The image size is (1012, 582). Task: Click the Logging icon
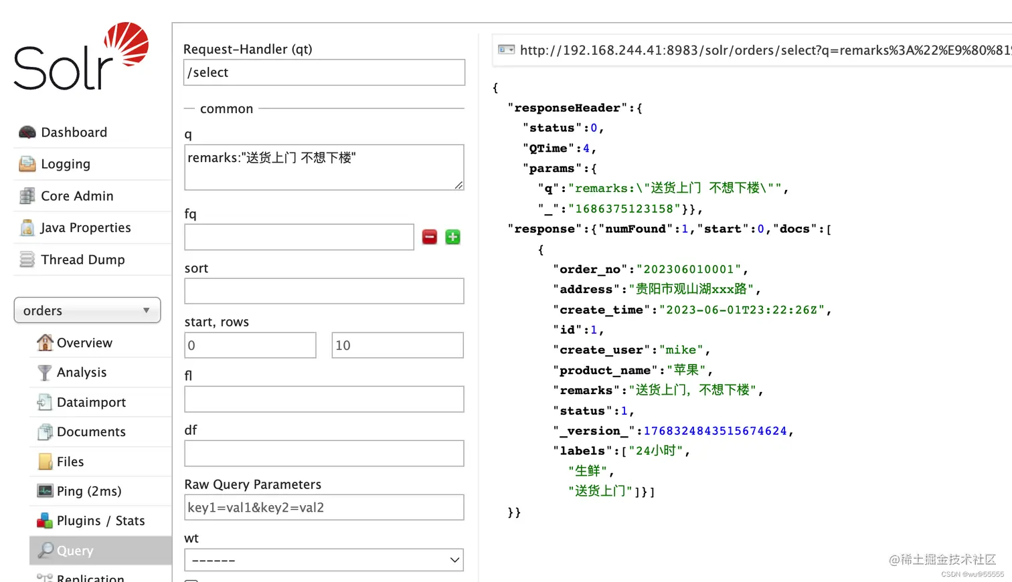27,164
